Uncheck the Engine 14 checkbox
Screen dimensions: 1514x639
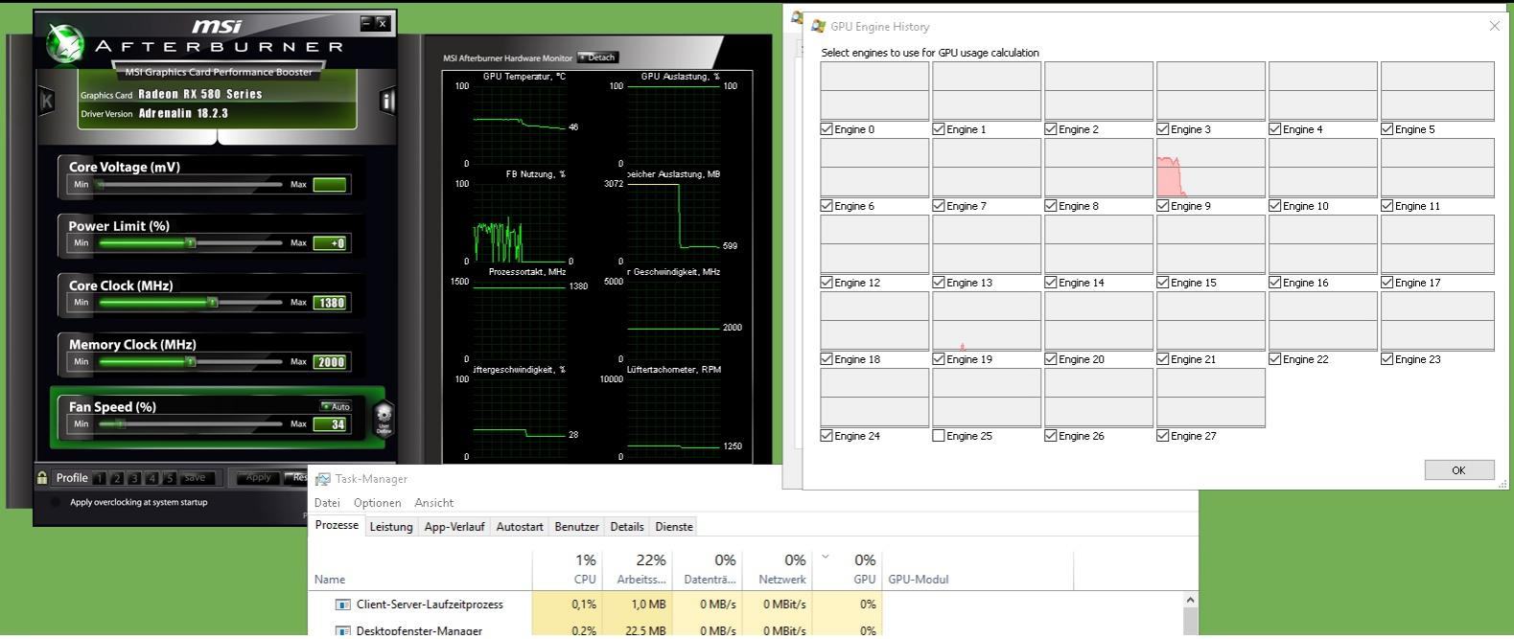pyautogui.click(x=1051, y=283)
